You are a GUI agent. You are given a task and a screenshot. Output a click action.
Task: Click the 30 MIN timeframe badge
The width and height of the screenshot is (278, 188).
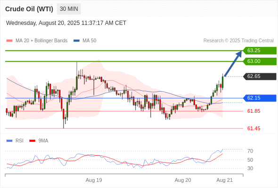point(69,9)
